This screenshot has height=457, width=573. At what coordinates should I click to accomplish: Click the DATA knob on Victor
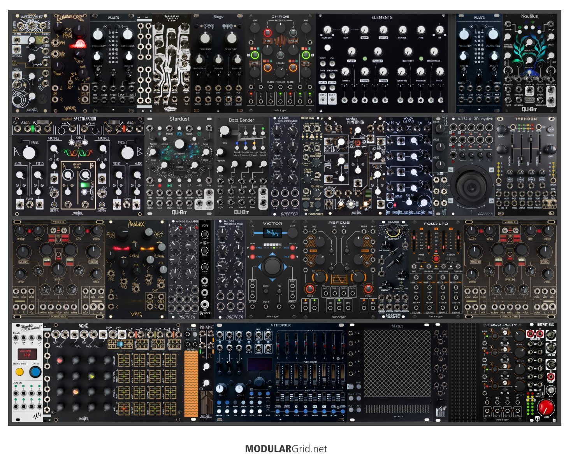292,233
